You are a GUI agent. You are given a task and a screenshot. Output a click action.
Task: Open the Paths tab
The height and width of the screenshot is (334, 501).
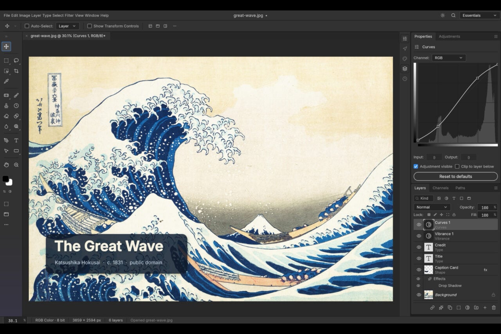pyautogui.click(x=460, y=188)
